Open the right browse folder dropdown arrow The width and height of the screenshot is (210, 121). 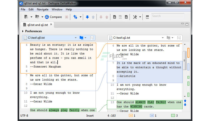pyautogui.click(x=173, y=38)
